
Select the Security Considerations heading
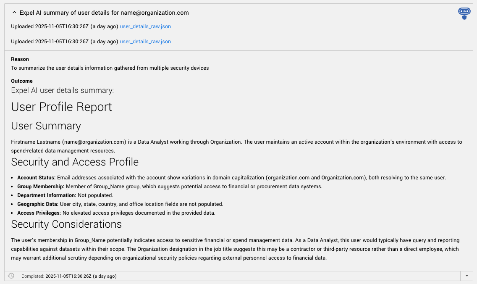click(66, 224)
